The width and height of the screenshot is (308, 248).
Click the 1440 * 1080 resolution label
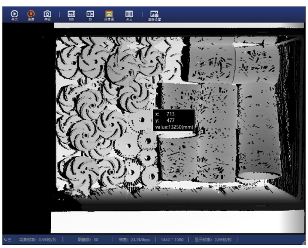click(x=172, y=240)
